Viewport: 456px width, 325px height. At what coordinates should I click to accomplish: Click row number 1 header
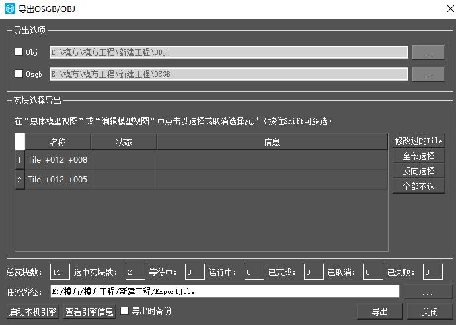[x=20, y=160]
